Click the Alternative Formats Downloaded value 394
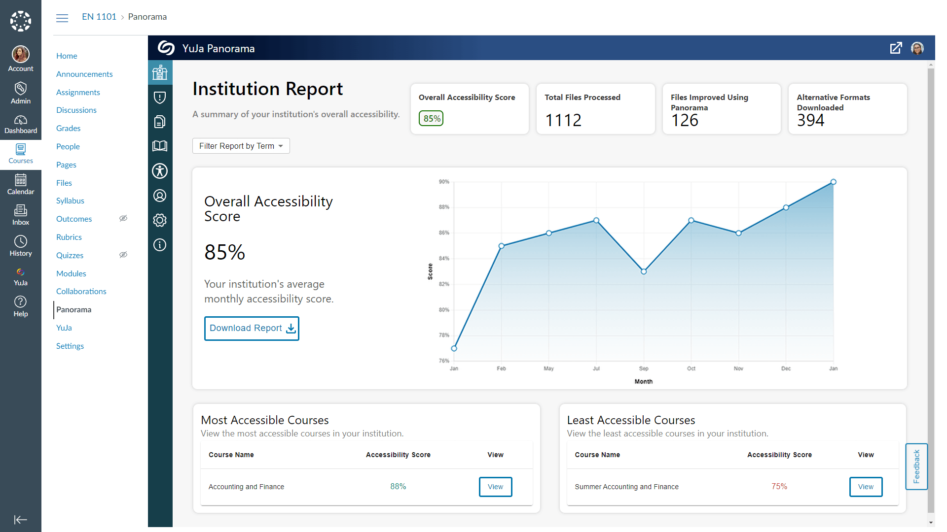 [x=810, y=120]
